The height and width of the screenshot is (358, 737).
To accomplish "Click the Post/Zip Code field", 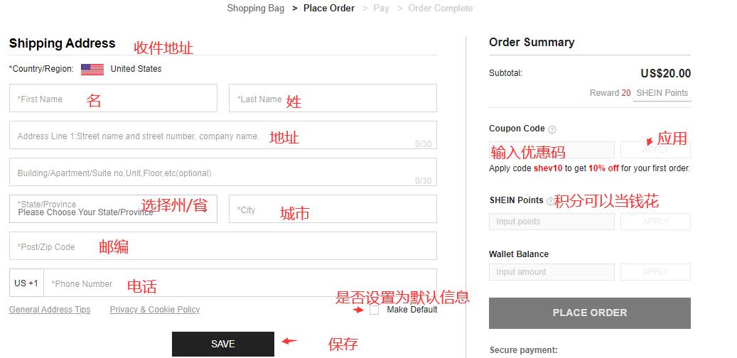I will point(222,246).
